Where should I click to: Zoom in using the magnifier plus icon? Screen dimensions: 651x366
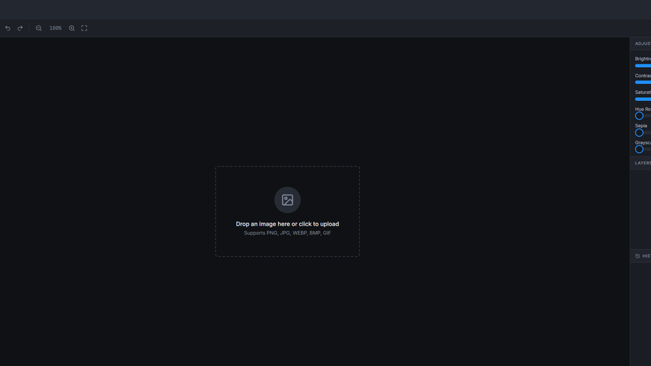pos(72,28)
